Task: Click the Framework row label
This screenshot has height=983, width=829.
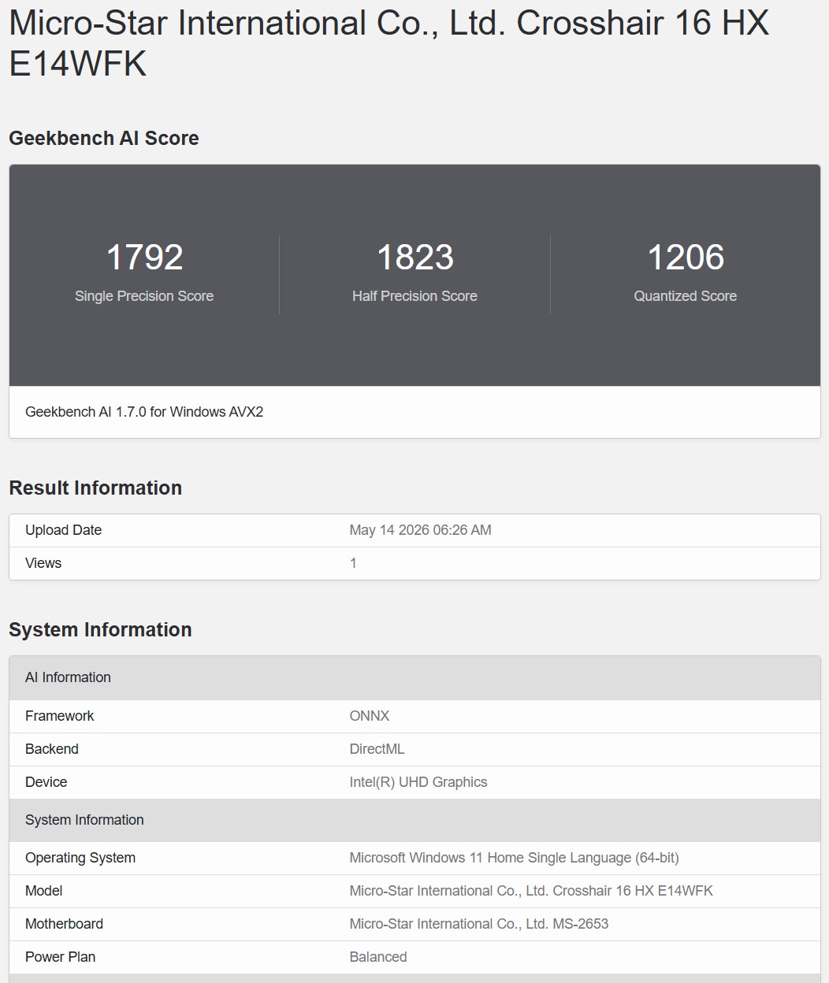Action: (x=60, y=716)
